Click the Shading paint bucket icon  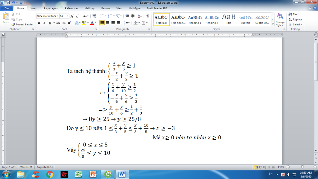coord(135,23)
